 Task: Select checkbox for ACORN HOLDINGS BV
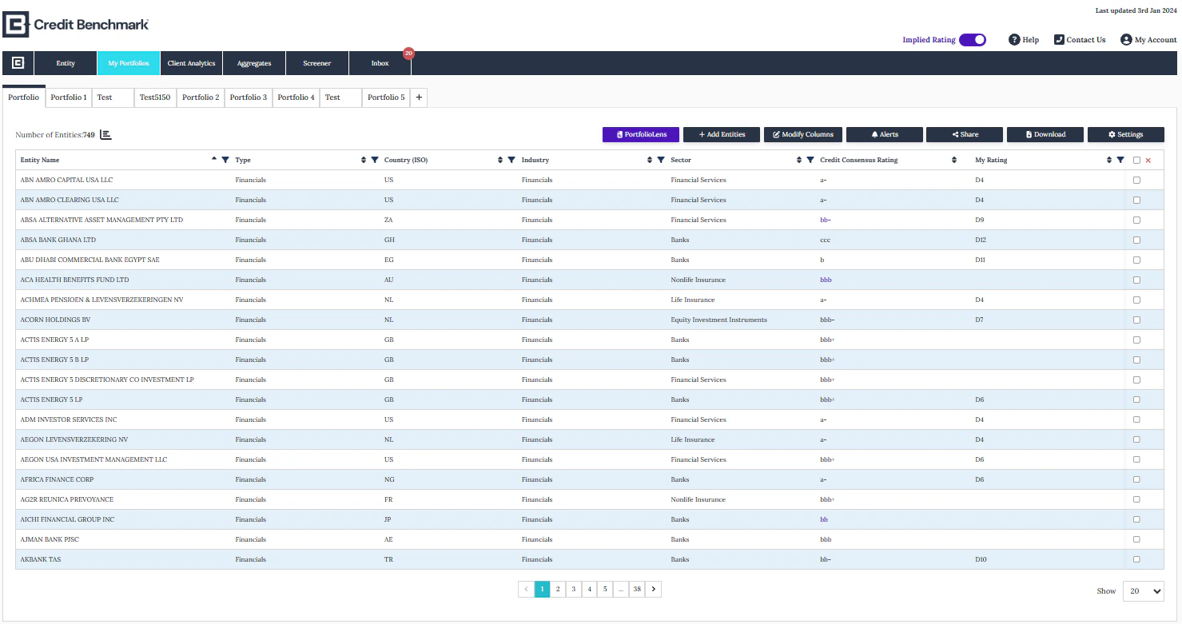1136,320
